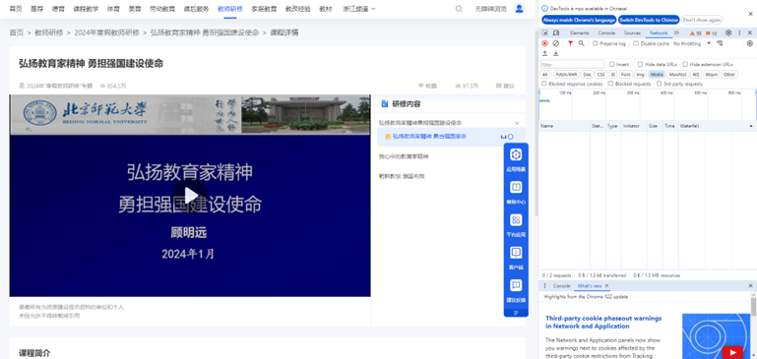Clear the network log
757x359 pixels.
click(x=555, y=43)
